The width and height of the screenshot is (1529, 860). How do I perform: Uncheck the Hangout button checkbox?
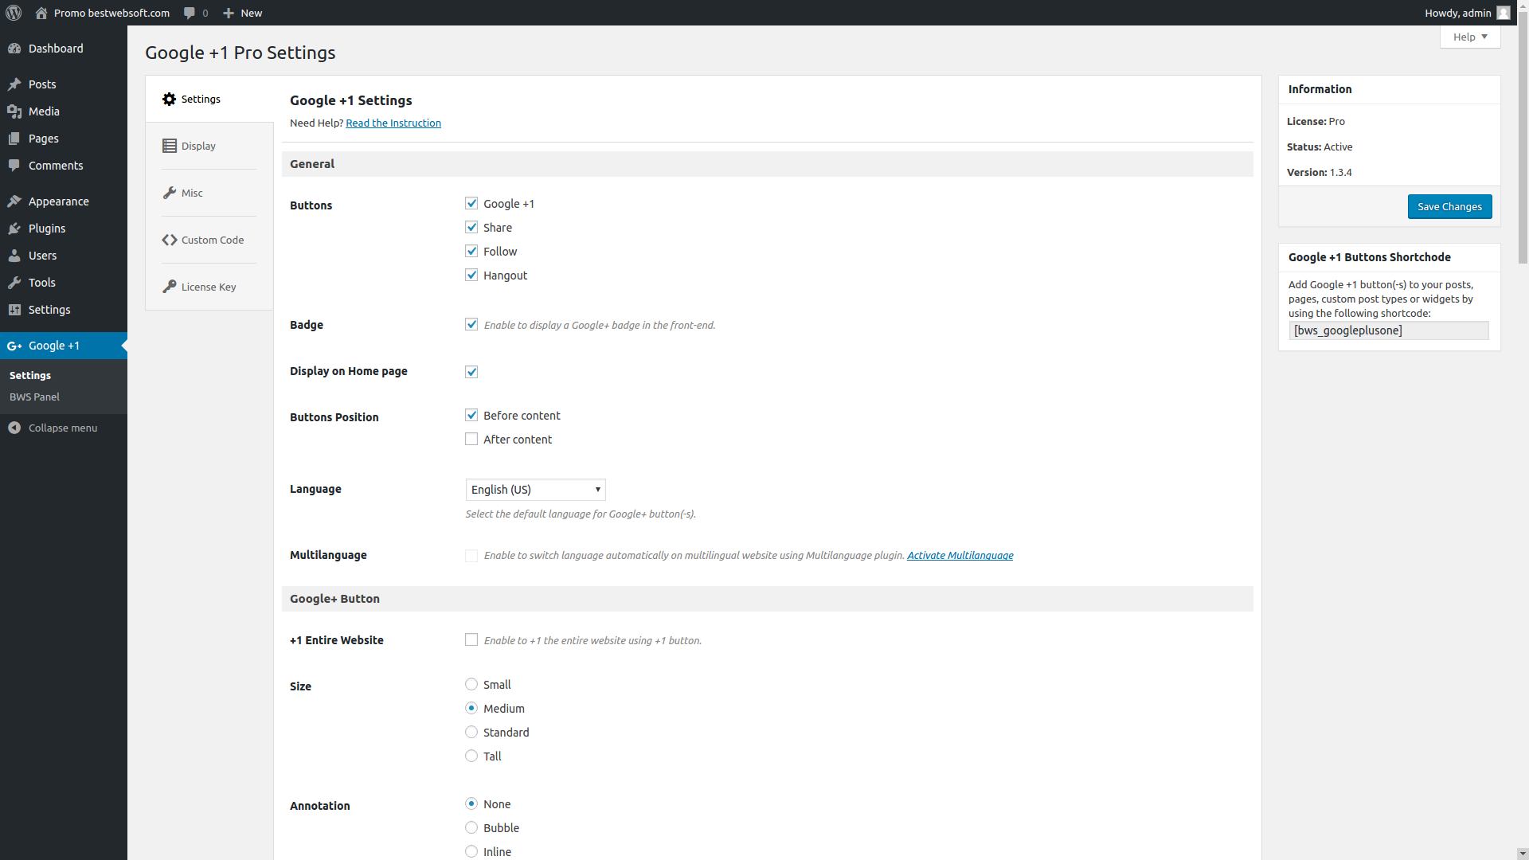(x=471, y=275)
